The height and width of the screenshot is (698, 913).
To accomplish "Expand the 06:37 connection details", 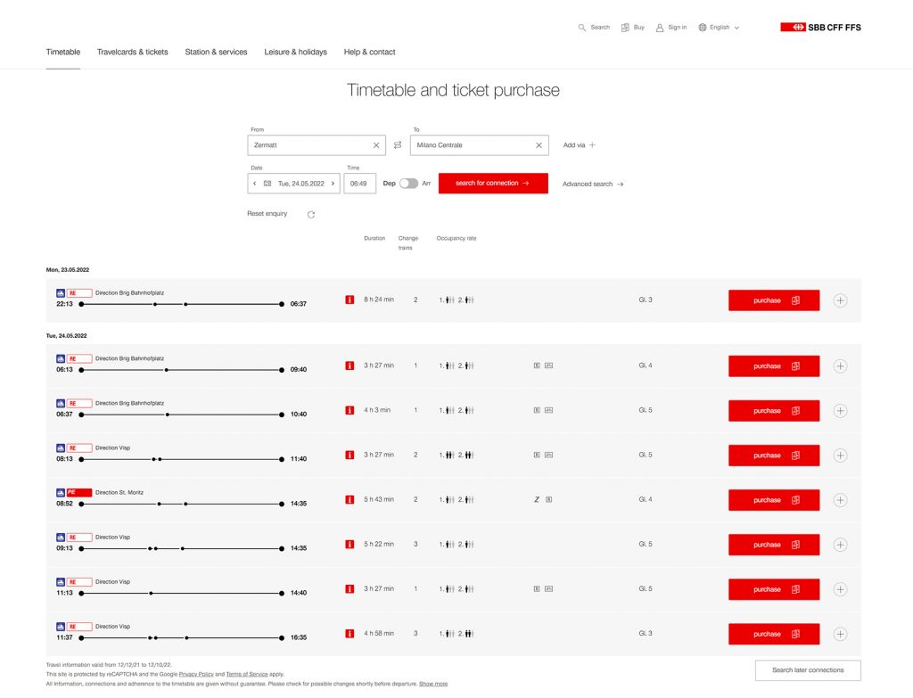I will pyautogui.click(x=840, y=411).
